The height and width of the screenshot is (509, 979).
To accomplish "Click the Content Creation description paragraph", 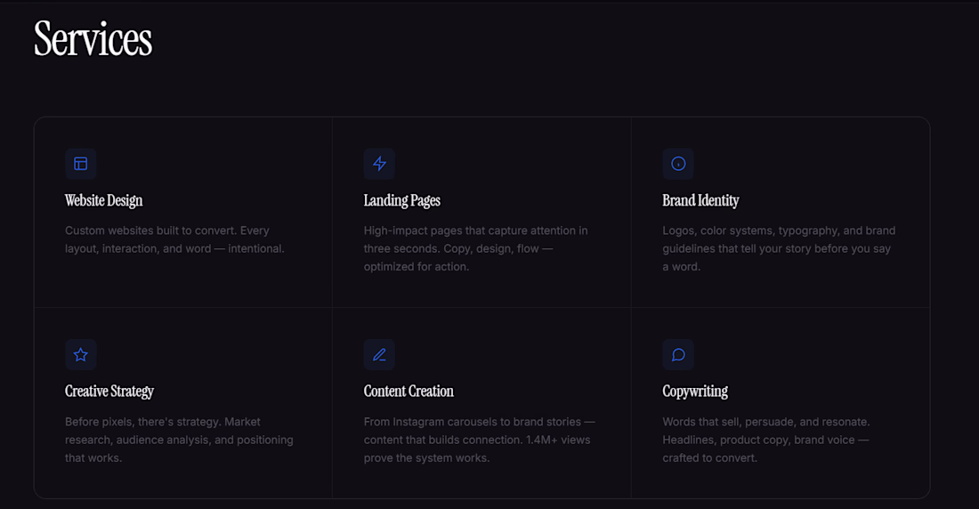I will pos(480,440).
